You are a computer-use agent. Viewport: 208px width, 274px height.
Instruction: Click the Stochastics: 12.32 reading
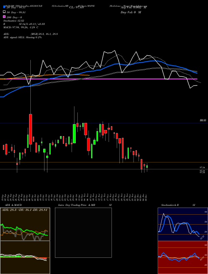(x=13, y=21)
